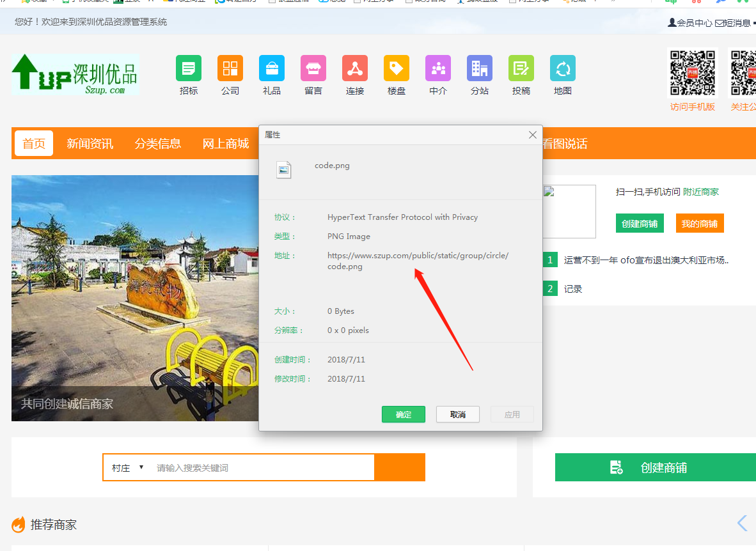The image size is (756, 551).
Task: Click the 投稿 green edit icon
Action: pyautogui.click(x=521, y=68)
